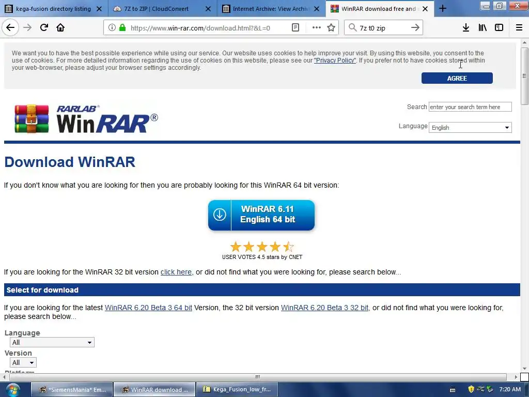Viewport: 529px width, 397px height.
Task: Switch to kega-fusion directory listing tab
Action: [53, 9]
